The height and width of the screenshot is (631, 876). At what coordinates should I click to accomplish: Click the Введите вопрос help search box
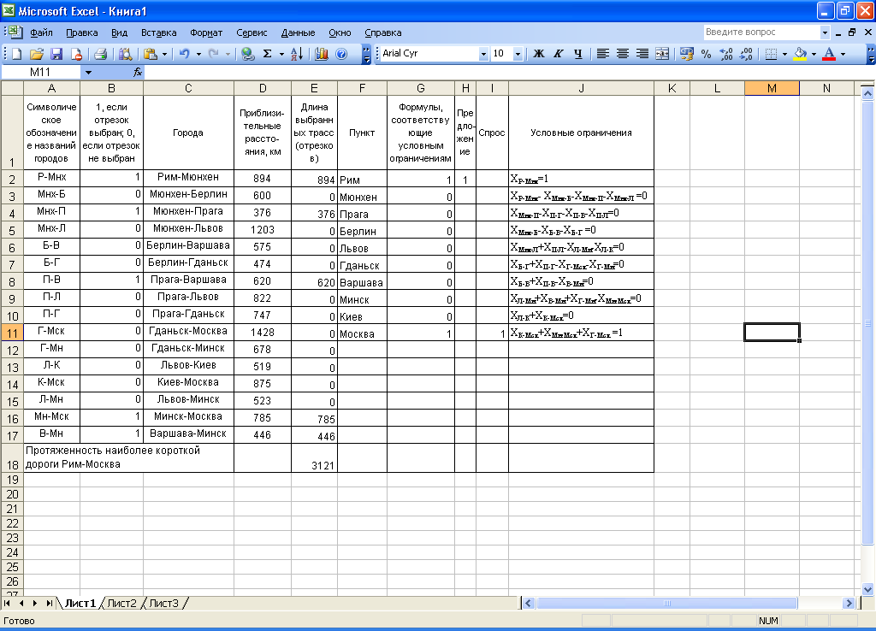tap(761, 32)
